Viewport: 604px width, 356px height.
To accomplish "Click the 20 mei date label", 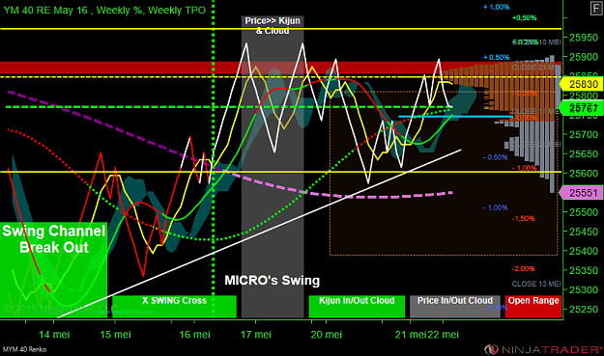I will 327,335.
